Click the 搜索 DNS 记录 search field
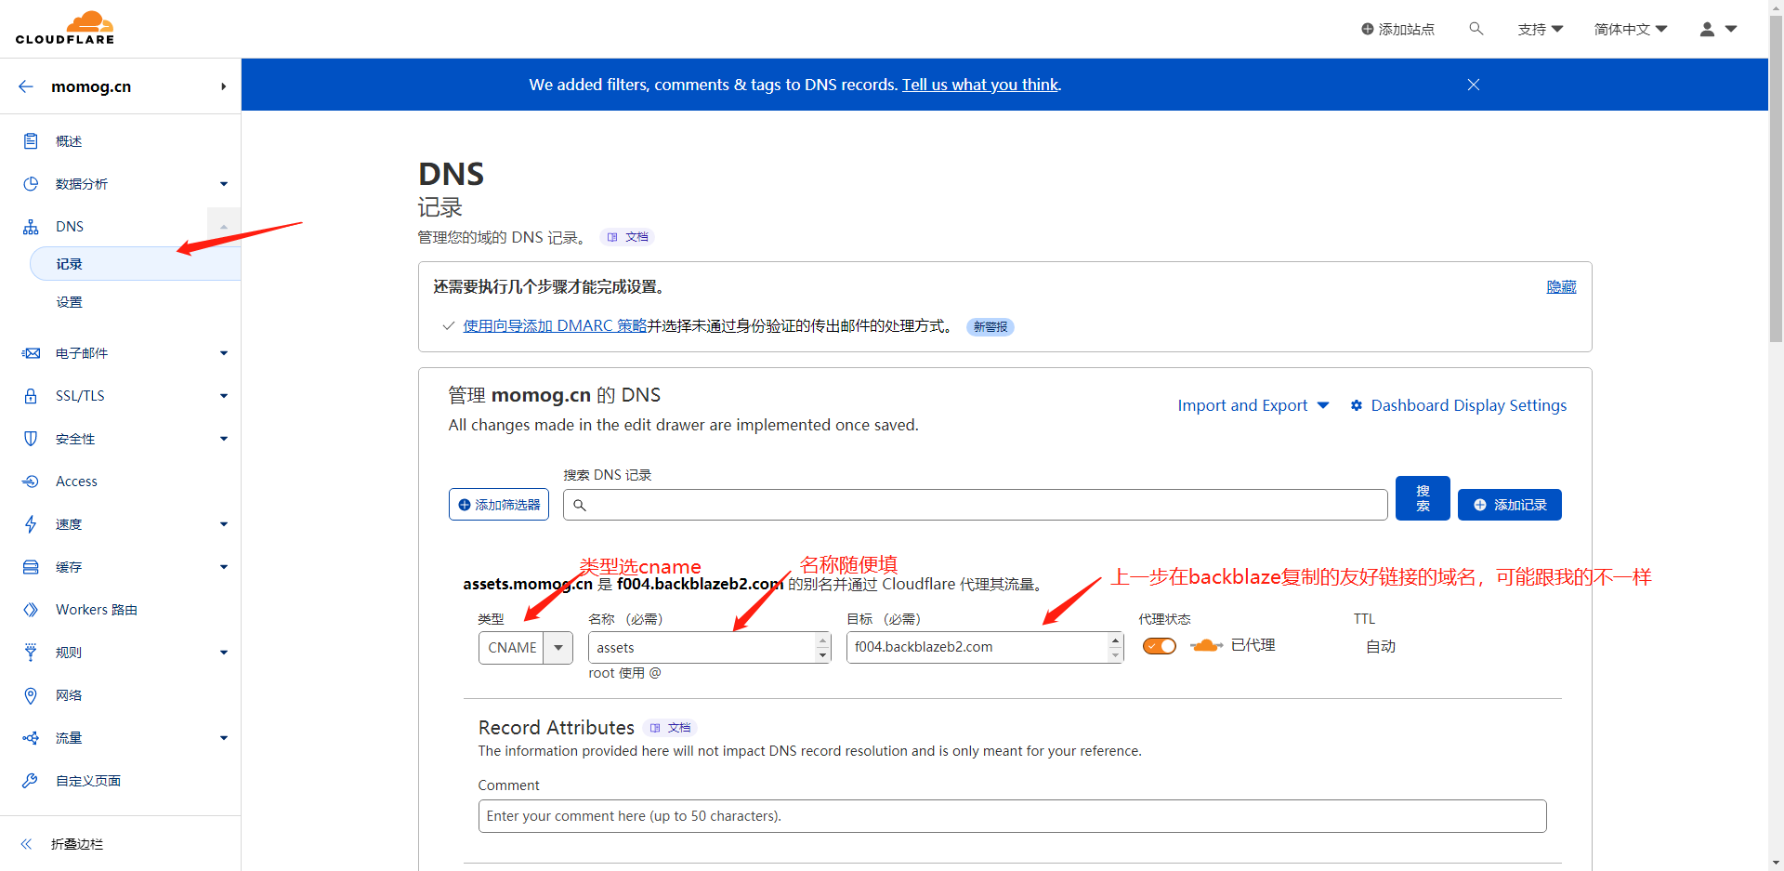 [976, 505]
